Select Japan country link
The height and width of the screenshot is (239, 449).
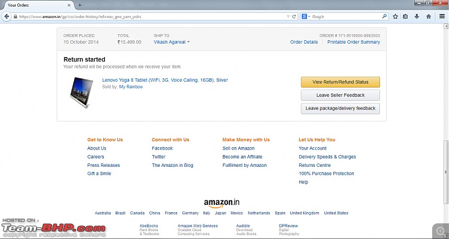pos(221,213)
